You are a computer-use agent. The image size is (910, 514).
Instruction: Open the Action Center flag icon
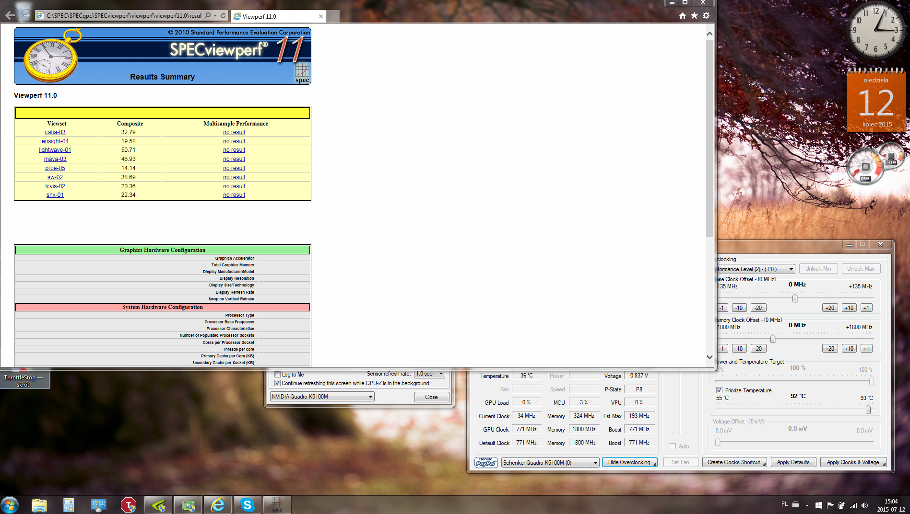[x=830, y=505]
